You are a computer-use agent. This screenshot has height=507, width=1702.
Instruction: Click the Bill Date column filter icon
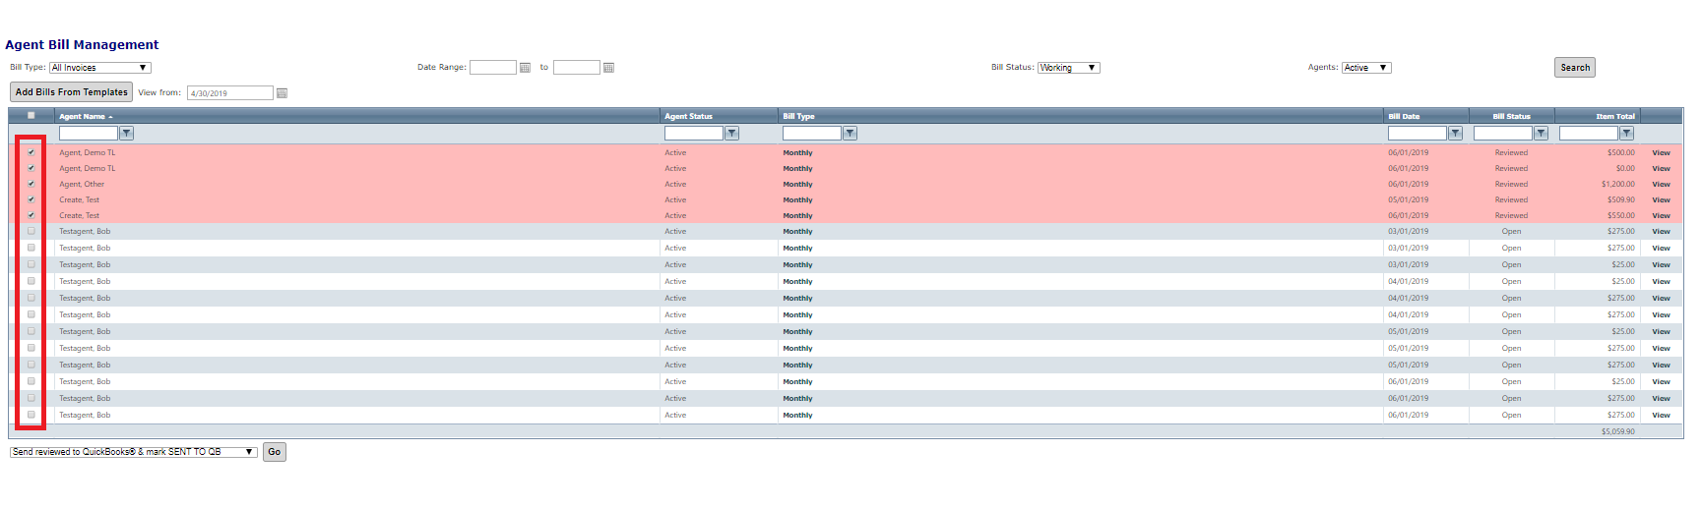pos(1455,134)
